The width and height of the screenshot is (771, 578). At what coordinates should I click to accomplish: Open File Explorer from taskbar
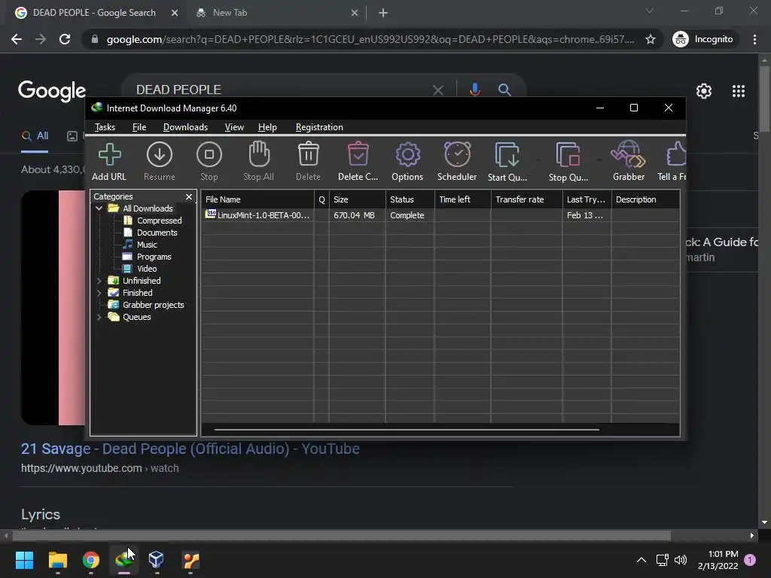point(57,560)
